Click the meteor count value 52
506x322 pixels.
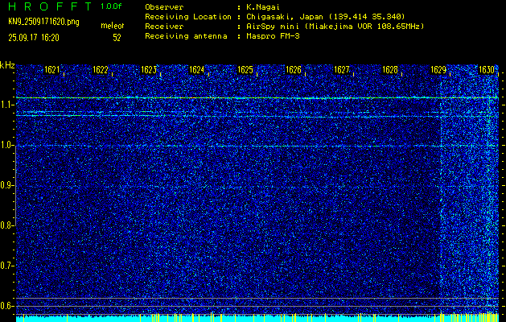[117, 38]
